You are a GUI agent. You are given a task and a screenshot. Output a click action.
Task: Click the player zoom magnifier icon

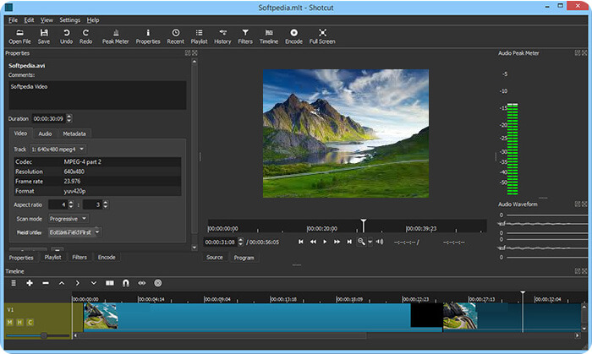pos(361,242)
